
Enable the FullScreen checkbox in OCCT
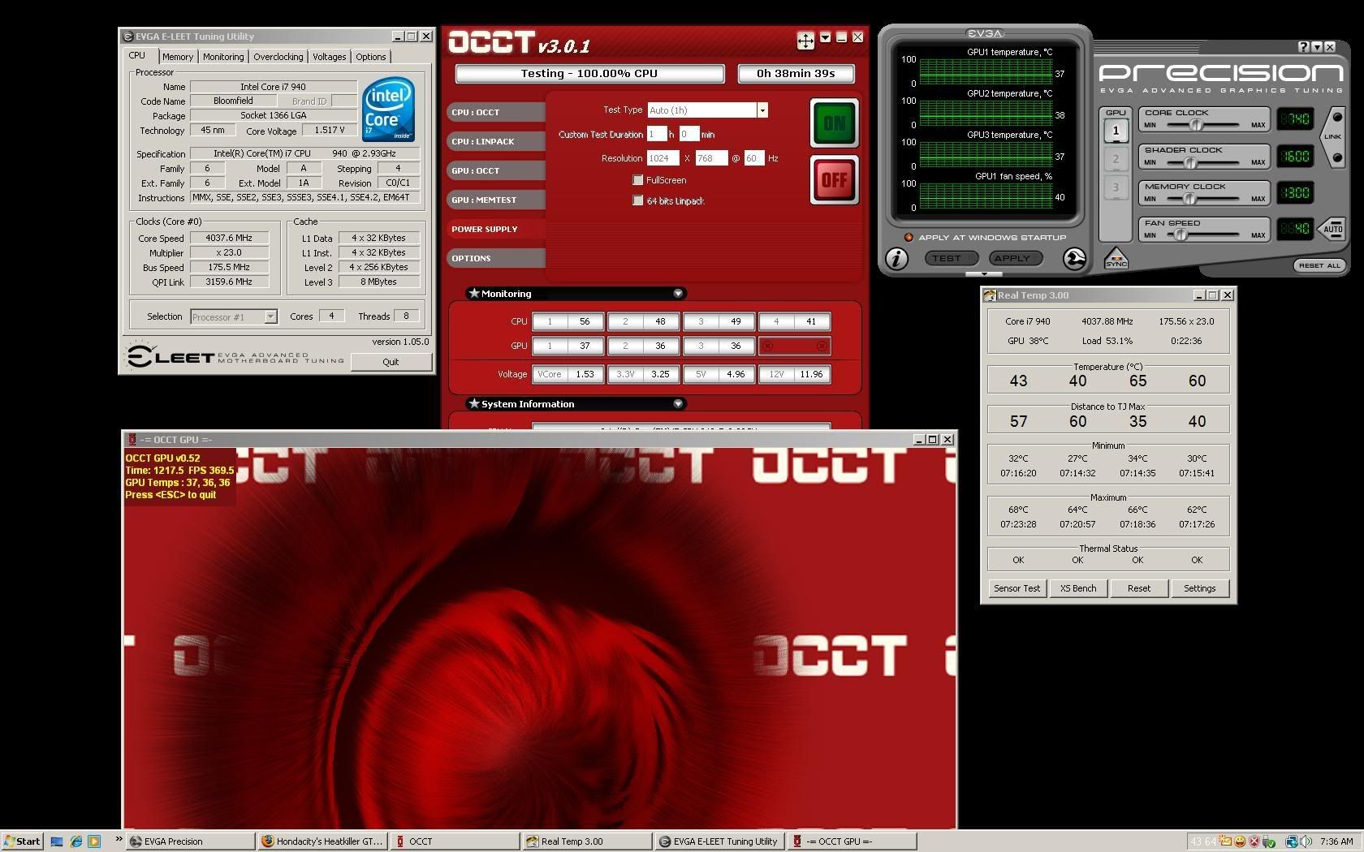tap(638, 180)
